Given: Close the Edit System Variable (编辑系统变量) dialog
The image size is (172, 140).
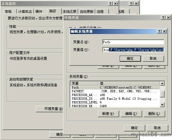Looking at the screenshot, I should pos(164,31).
